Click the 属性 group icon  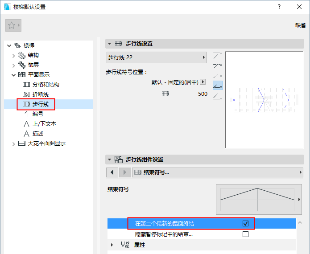coord(125,245)
